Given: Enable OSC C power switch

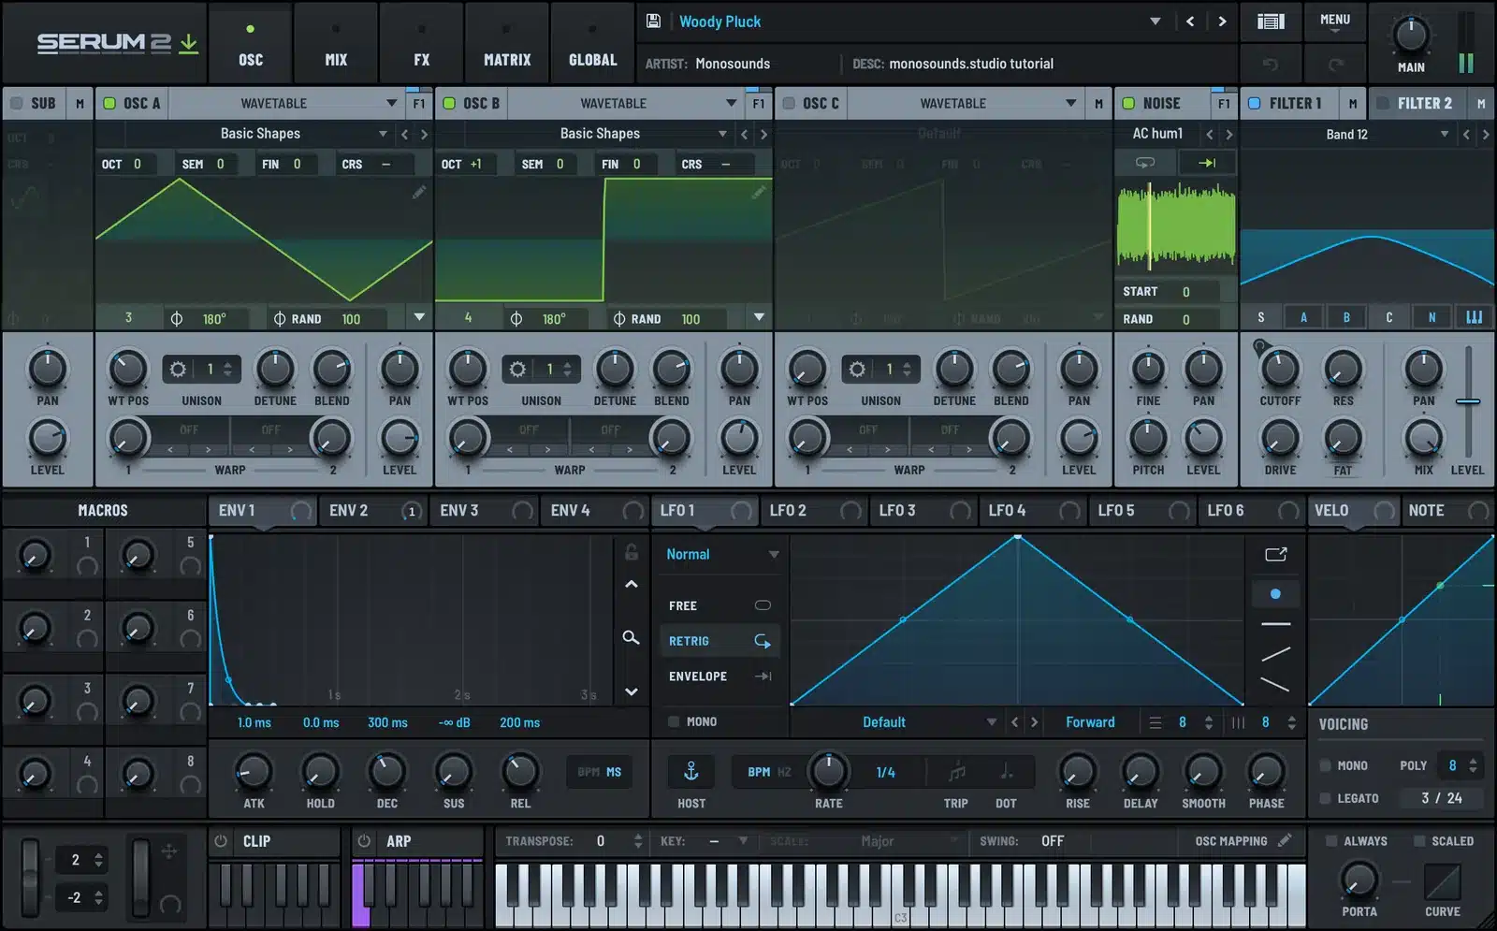Looking at the screenshot, I should pyautogui.click(x=789, y=103).
